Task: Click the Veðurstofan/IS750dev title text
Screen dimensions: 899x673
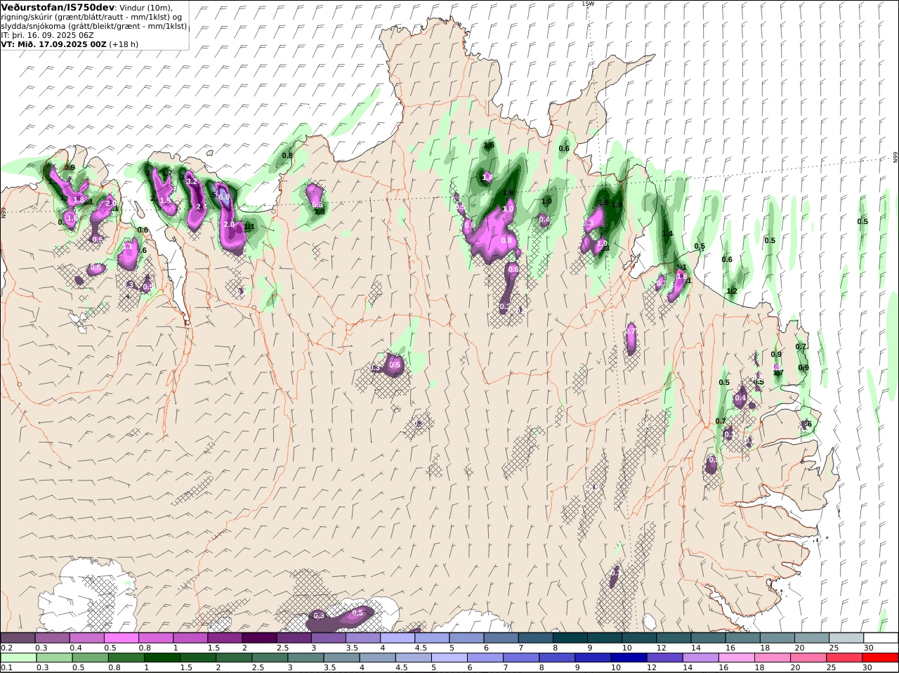Action: pyautogui.click(x=58, y=7)
